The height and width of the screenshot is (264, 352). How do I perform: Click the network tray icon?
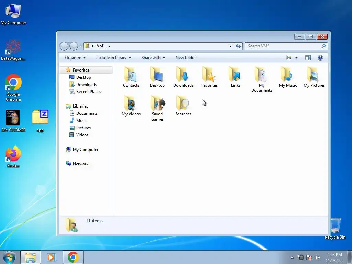point(300,257)
